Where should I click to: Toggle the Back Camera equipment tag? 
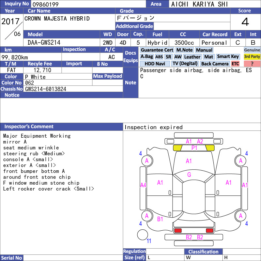[x=215, y=64]
